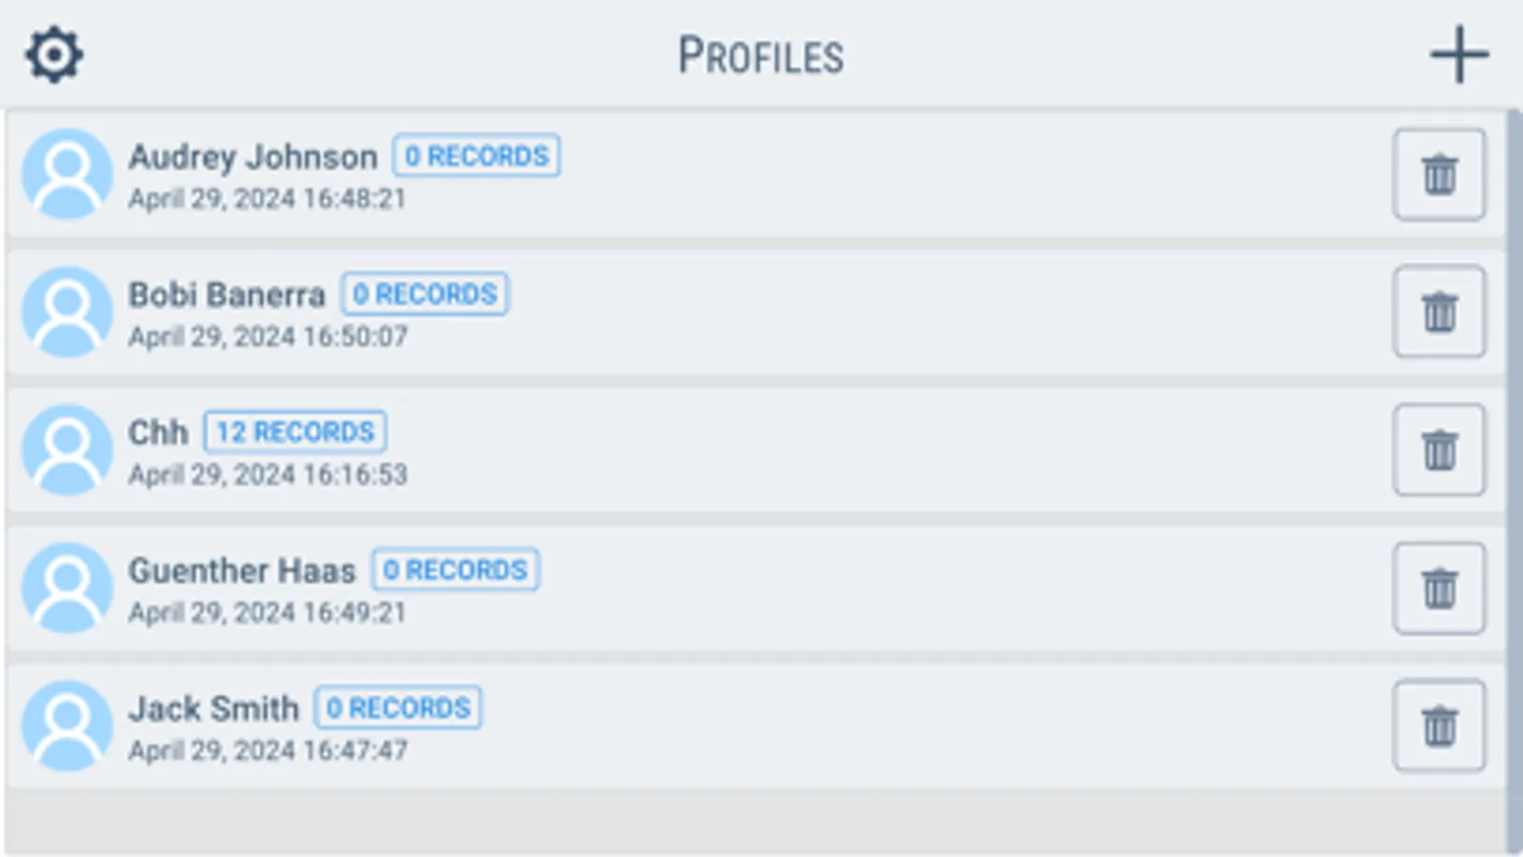Delete the Chh profile with the trash icon
This screenshot has width=1523, height=857.
tap(1438, 449)
